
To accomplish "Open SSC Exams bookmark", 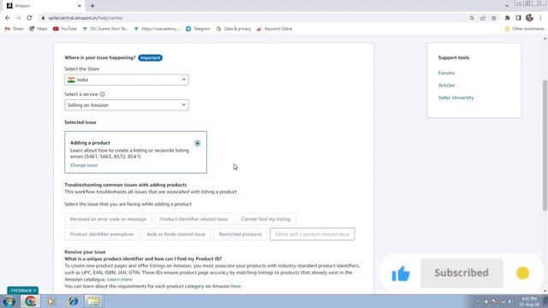I will pos(105,28).
